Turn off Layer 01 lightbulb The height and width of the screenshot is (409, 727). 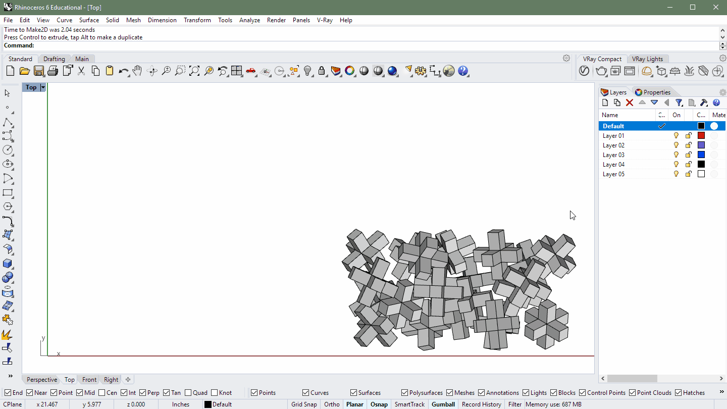pos(676,136)
